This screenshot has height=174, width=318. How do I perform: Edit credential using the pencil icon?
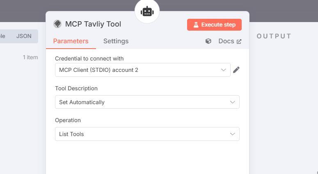pos(236,70)
